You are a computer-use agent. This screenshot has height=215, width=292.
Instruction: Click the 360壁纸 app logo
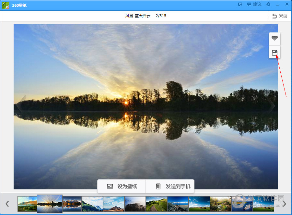coord(6,5)
